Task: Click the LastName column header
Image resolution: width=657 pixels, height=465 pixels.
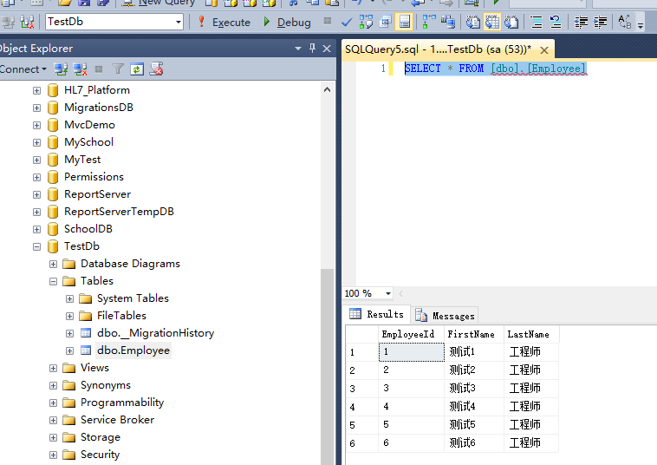Action: [x=531, y=334]
